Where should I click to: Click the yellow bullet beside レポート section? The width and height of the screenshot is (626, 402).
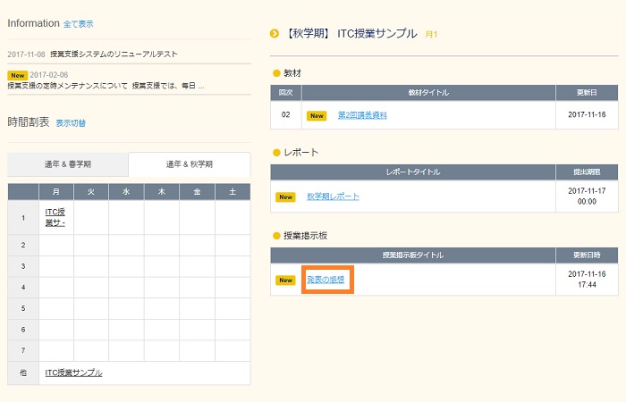pyautogui.click(x=275, y=153)
